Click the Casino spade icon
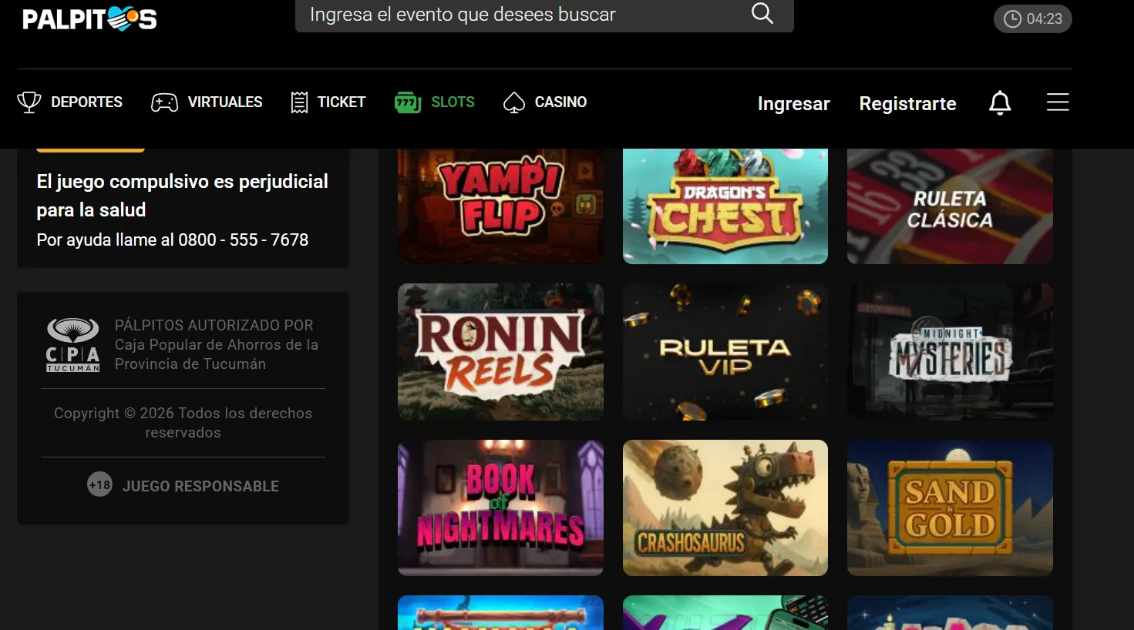 [x=514, y=102]
